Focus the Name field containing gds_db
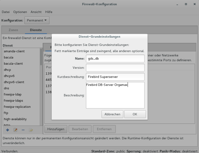 point(115,58)
